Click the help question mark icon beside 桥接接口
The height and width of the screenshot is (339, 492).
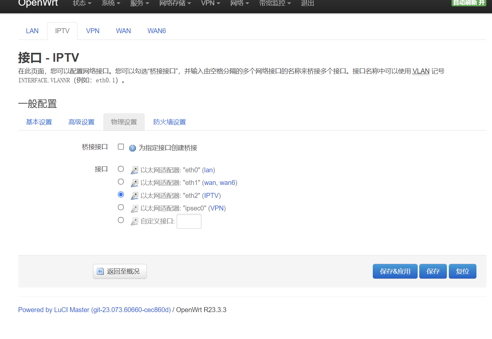point(132,148)
